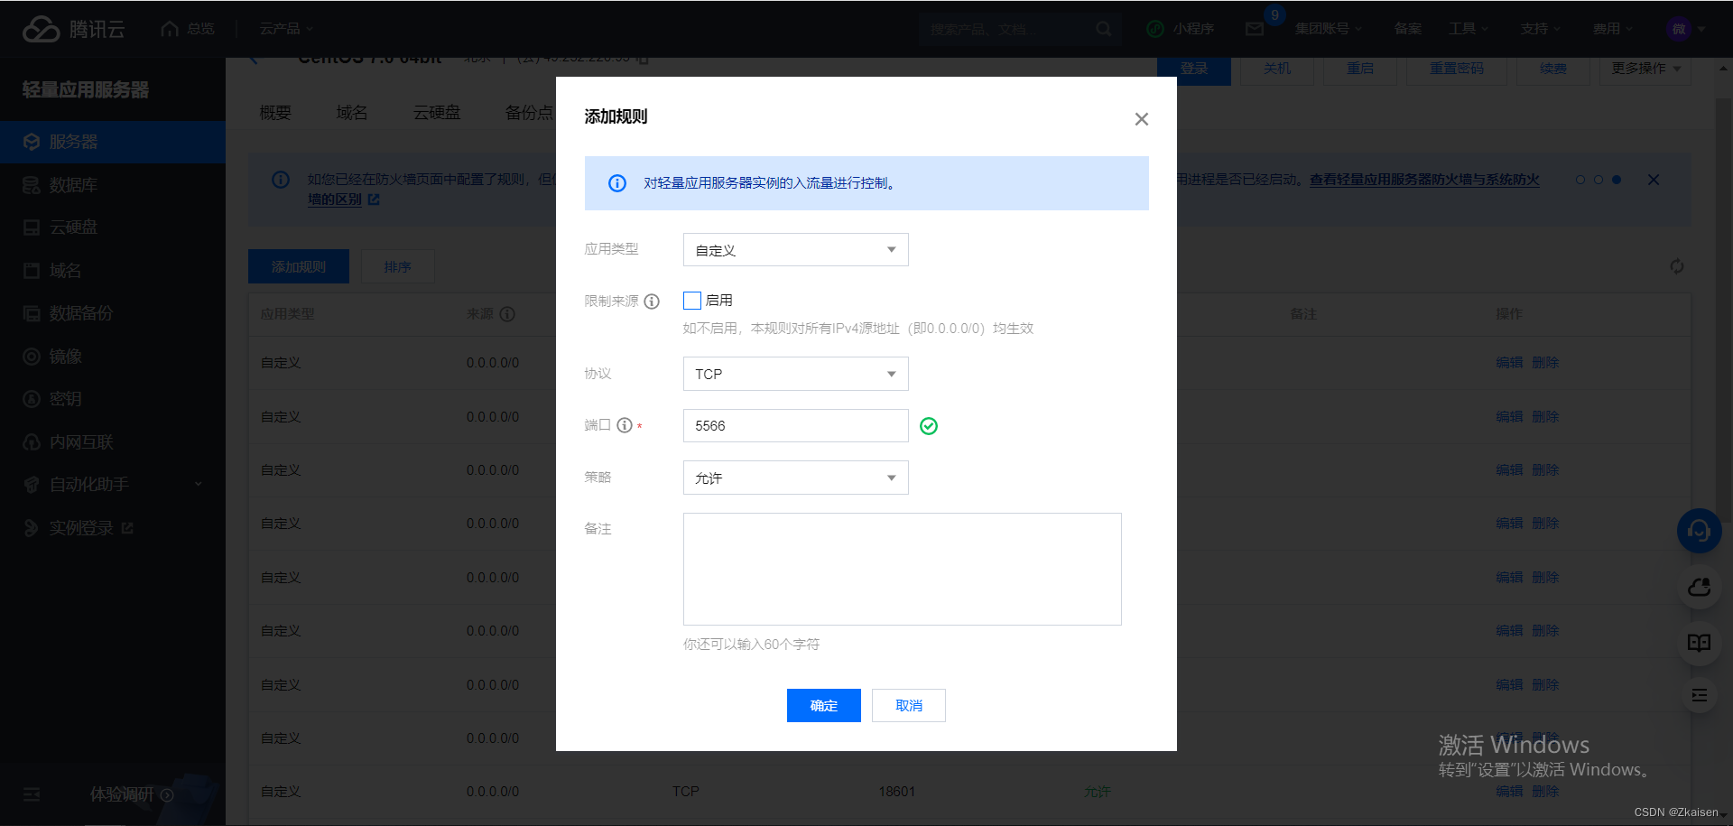The height and width of the screenshot is (826, 1733).
Task: Click the 镜像 sidebar icon
Action: pyautogui.click(x=32, y=357)
